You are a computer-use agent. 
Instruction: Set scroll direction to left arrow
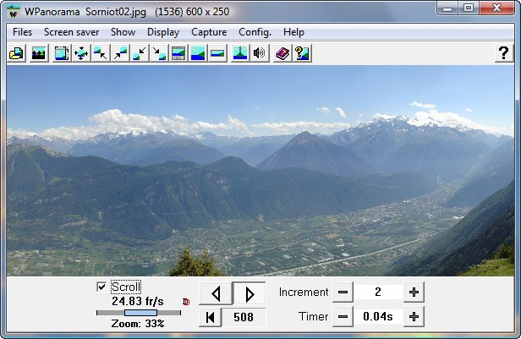(x=216, y=294)
